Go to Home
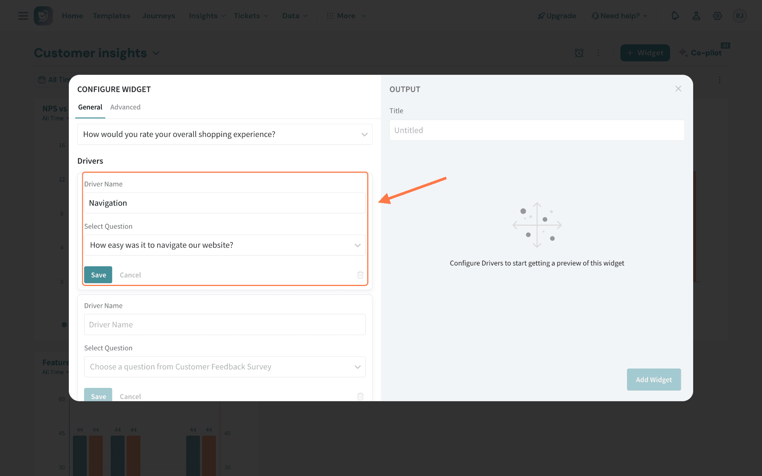Image resolution: width=762 pixels, height=476 pixels. [72, 16]
